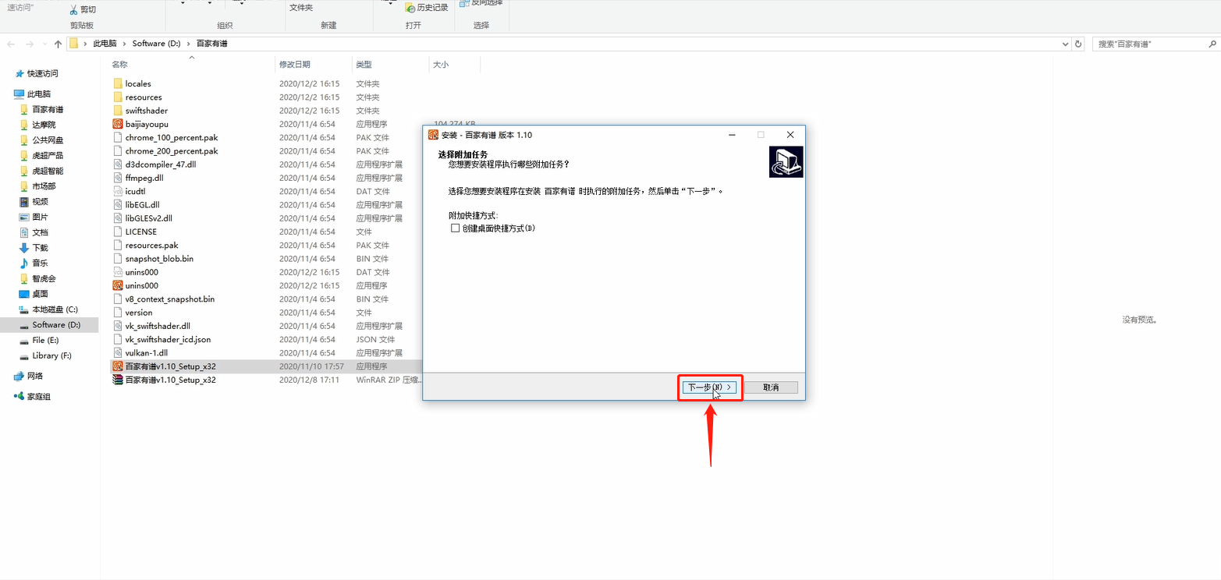Select File (E:) drive in navigation pane
Image resolution: width=1221 pixels, height=580 pixels.
coord(45,340)
